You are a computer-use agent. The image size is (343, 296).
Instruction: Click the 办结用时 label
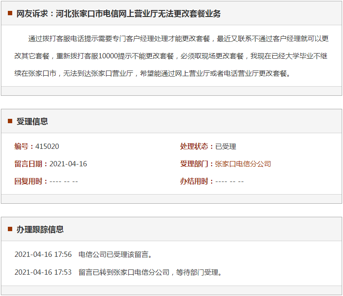pos(196,181)
